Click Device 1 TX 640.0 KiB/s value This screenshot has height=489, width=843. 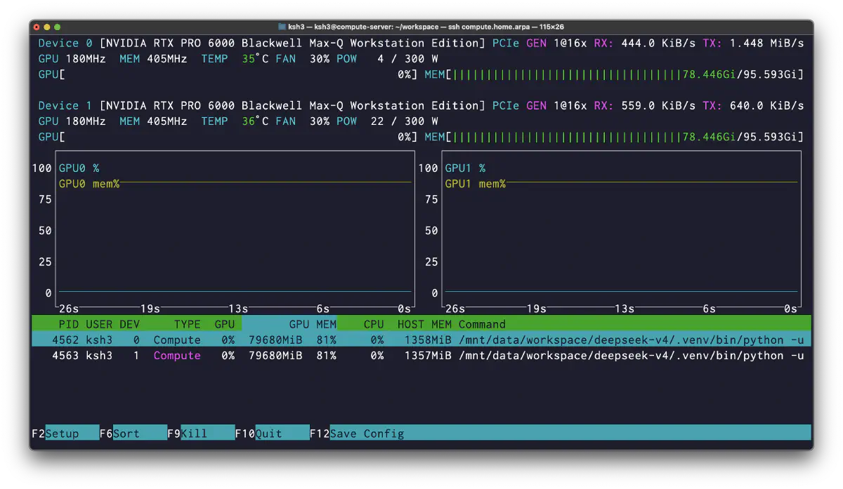pos(767,105)
